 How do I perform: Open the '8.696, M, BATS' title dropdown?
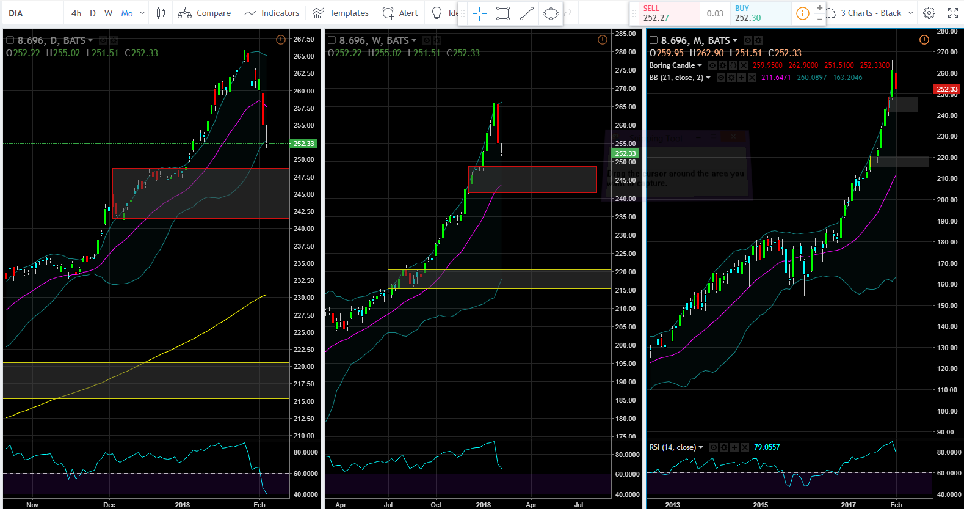(x=735, y=40)
